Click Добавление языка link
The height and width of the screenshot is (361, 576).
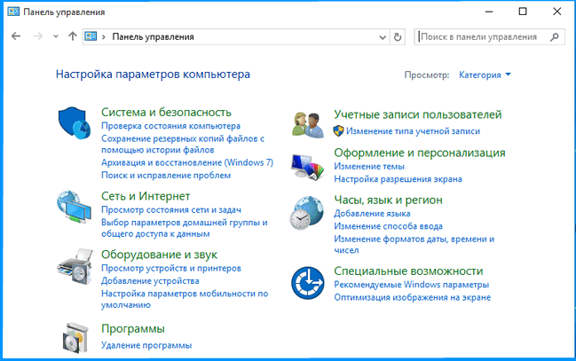point(372,214)
